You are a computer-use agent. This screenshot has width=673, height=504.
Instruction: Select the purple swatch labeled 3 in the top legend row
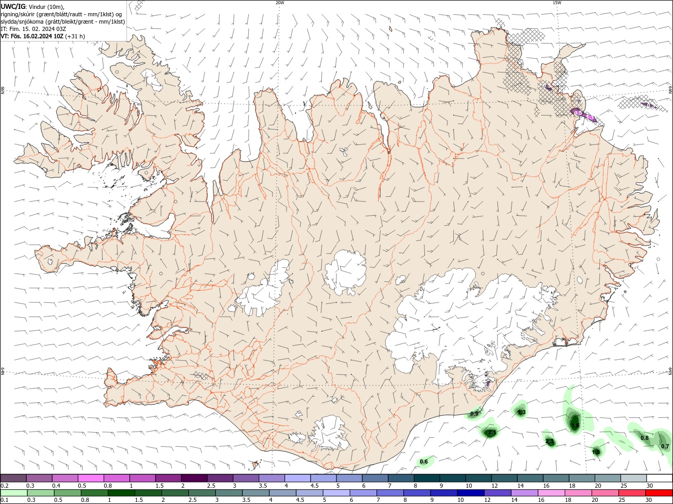[x=246, y=478]
